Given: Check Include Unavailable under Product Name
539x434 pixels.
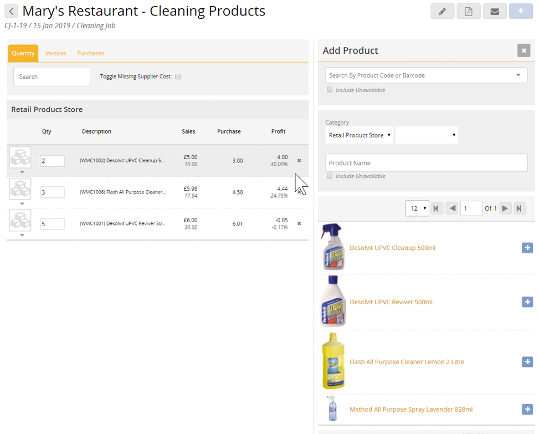Looking at the screenshot, I should tap(330, 176).
